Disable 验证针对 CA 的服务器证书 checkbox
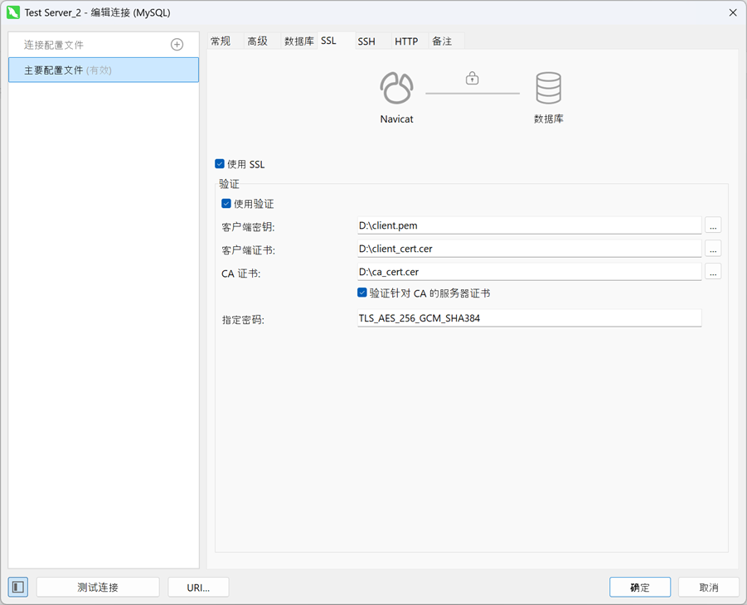The width and height of the screenshot is (747, 605). [362, 293]
